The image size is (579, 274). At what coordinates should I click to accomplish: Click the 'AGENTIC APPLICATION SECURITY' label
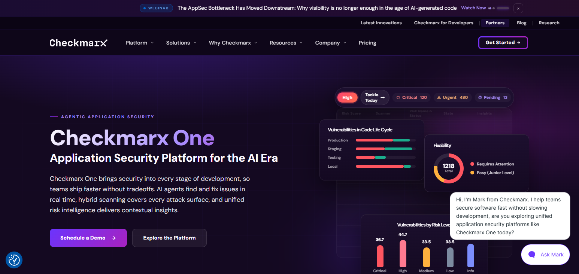pos(107,117)
